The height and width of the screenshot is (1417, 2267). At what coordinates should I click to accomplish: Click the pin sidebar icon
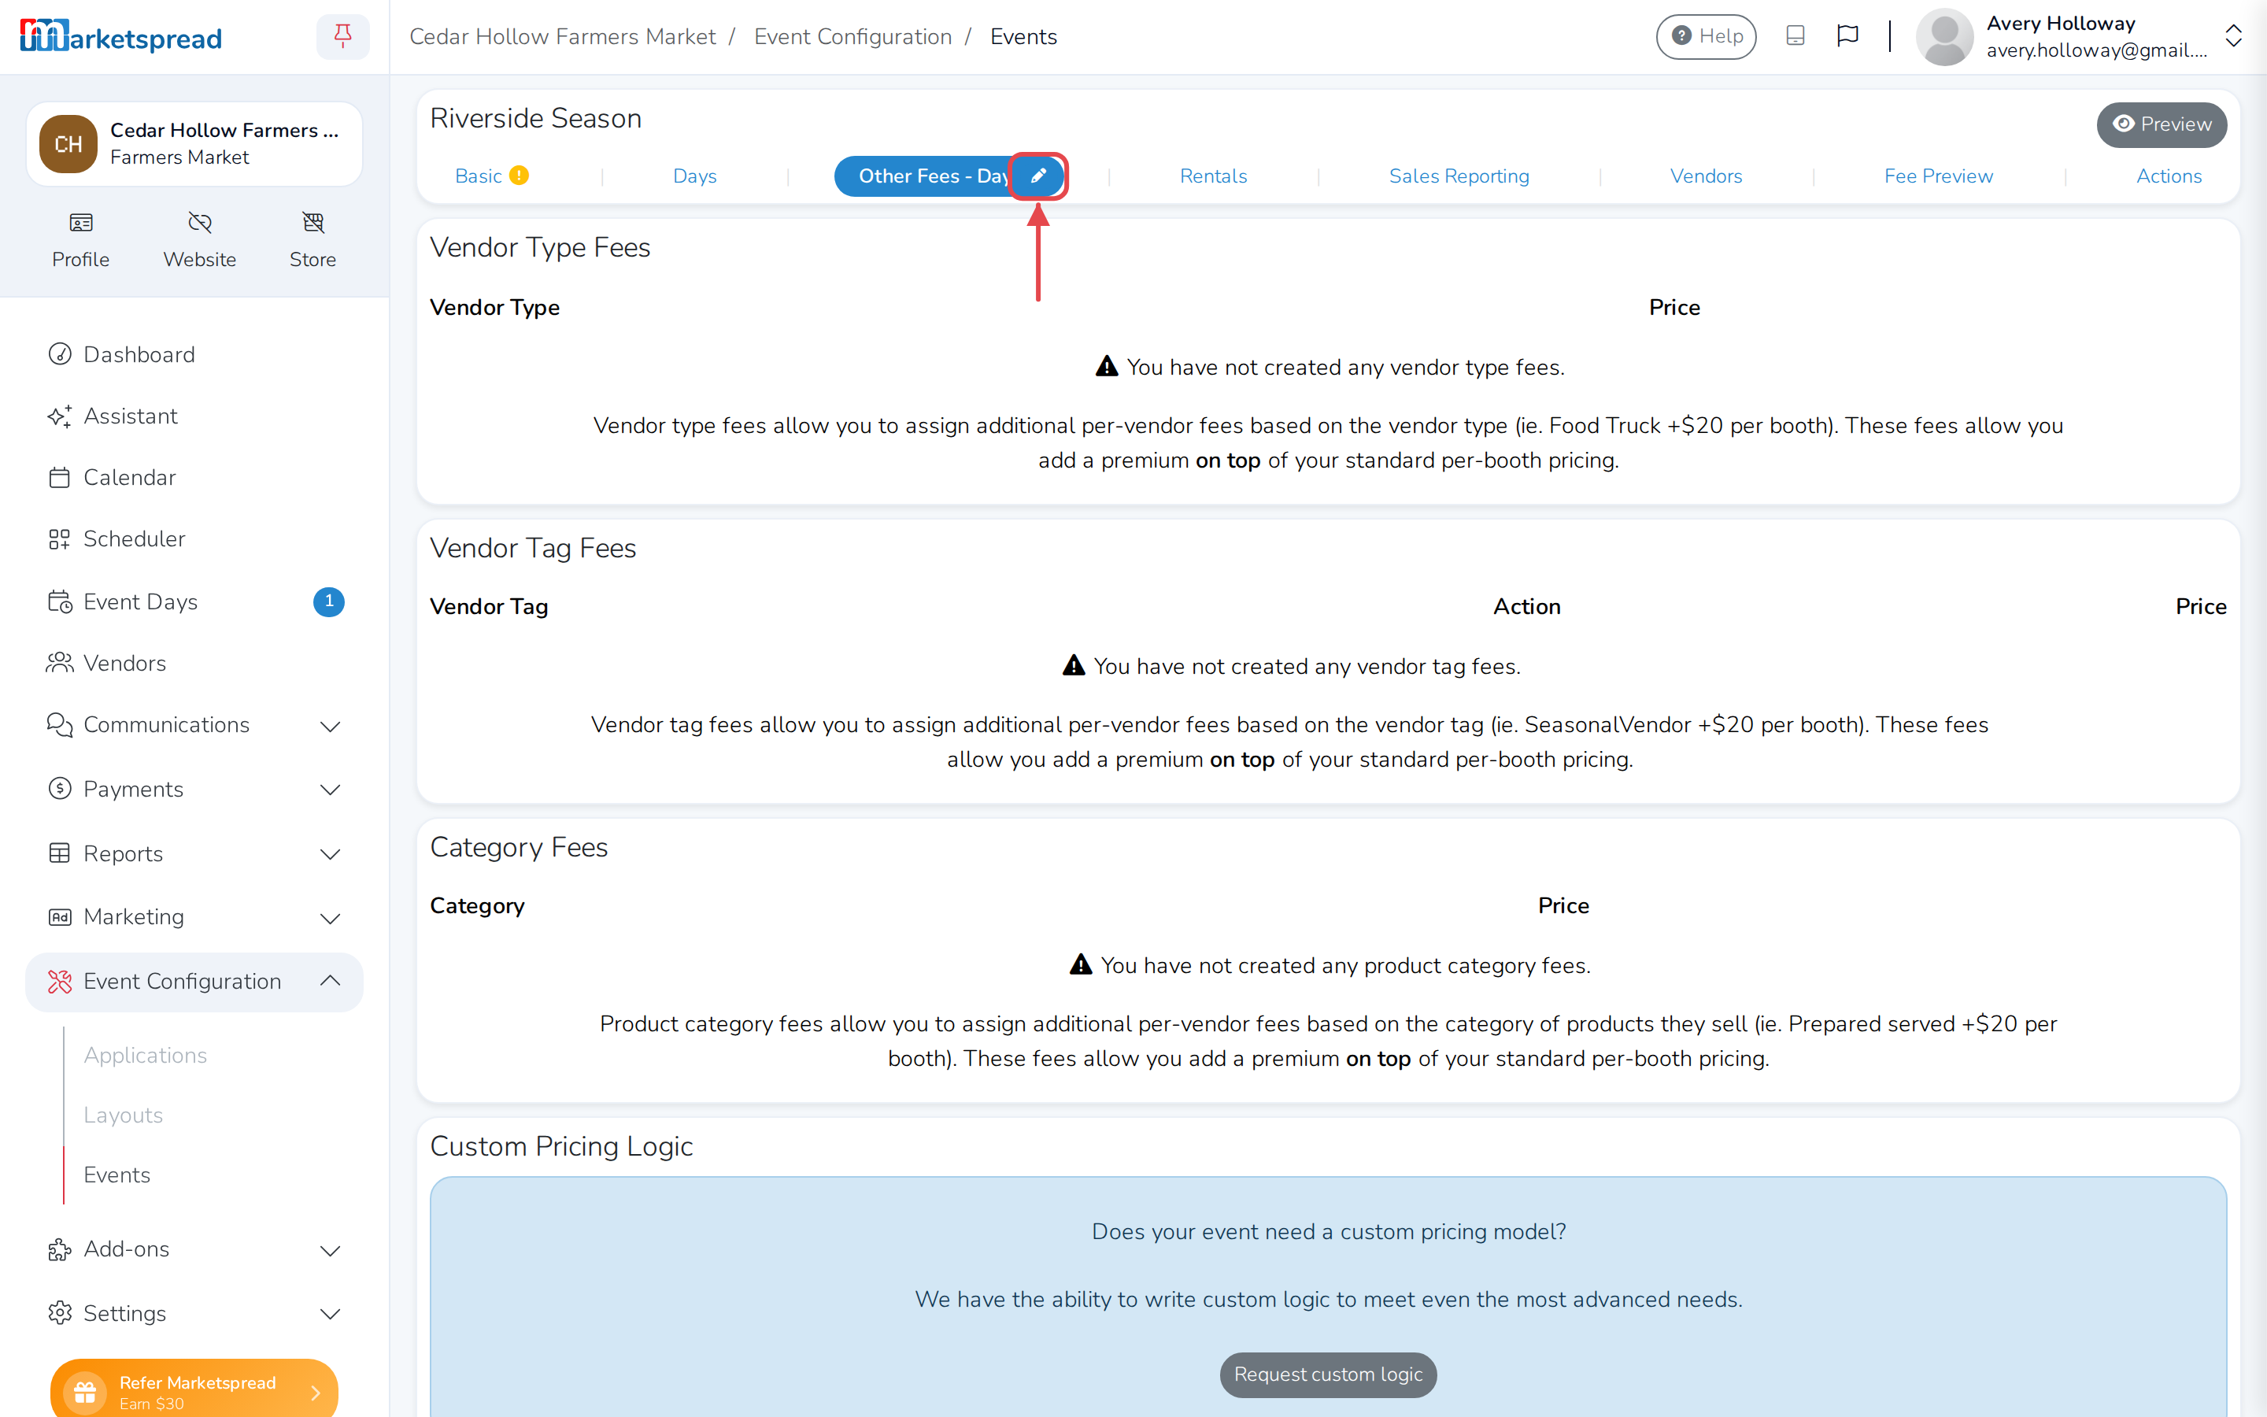coord(343,36)
